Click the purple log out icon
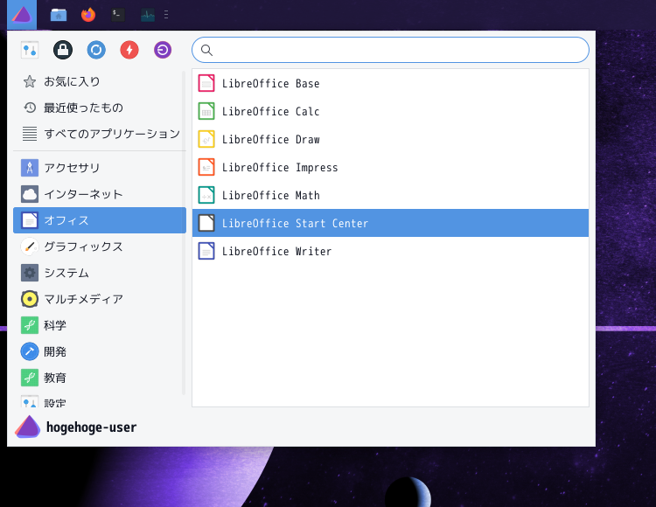Viewport: 656px width, 507px height. pos(163,50)
